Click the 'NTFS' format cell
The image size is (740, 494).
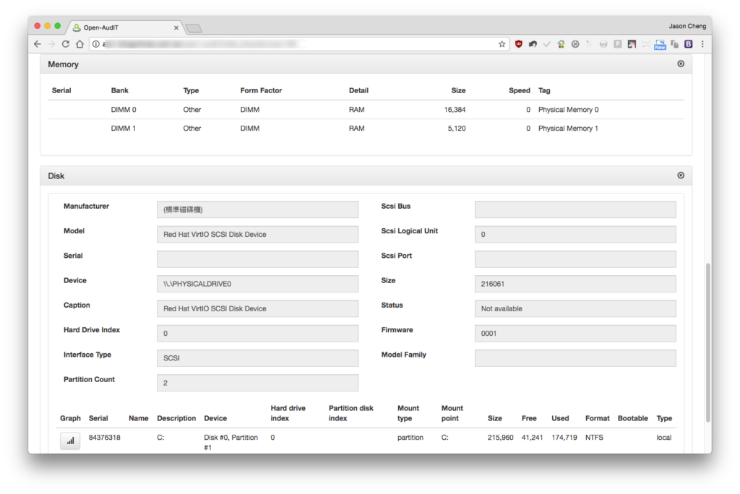(594, 438)
